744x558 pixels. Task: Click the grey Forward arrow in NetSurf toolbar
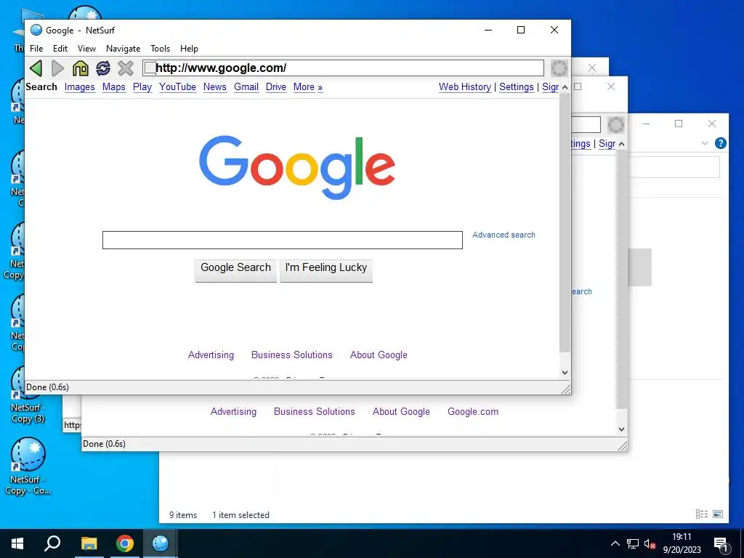pyautogui.click(x=58, y=68)
